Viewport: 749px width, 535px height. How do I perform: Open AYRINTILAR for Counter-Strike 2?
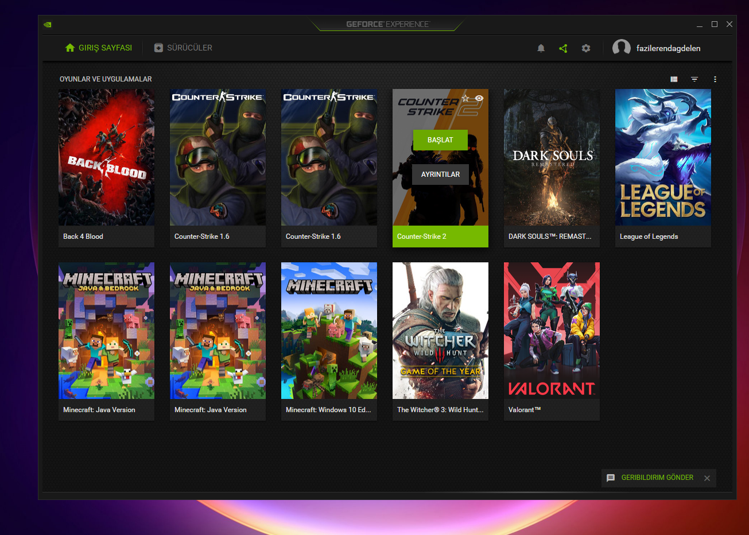tap(440, 175)
